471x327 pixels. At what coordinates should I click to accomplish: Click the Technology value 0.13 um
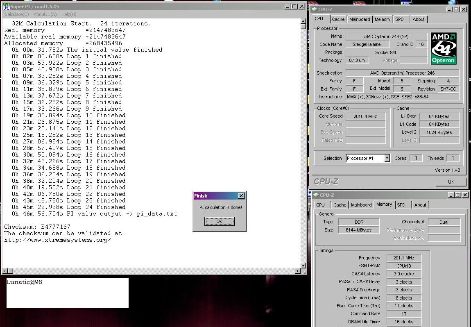[x=357, y=60]
